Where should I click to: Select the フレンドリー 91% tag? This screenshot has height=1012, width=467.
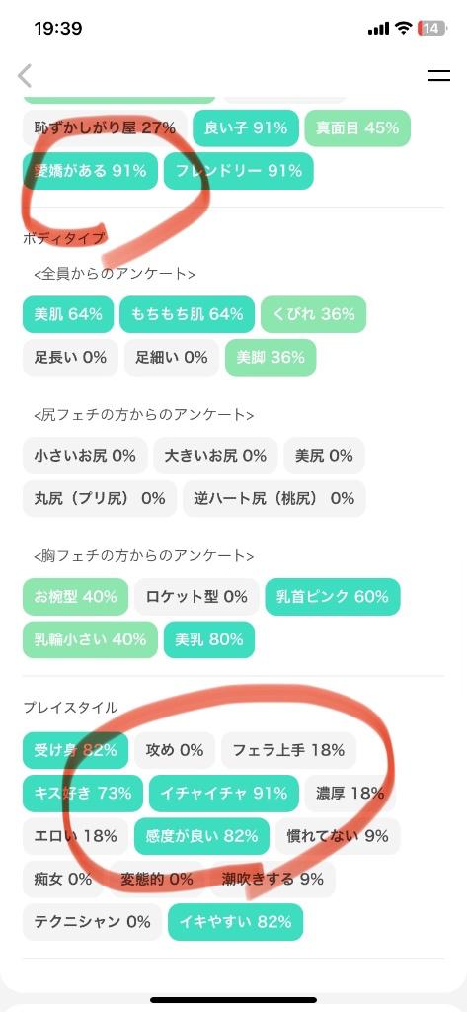(239, 171)
